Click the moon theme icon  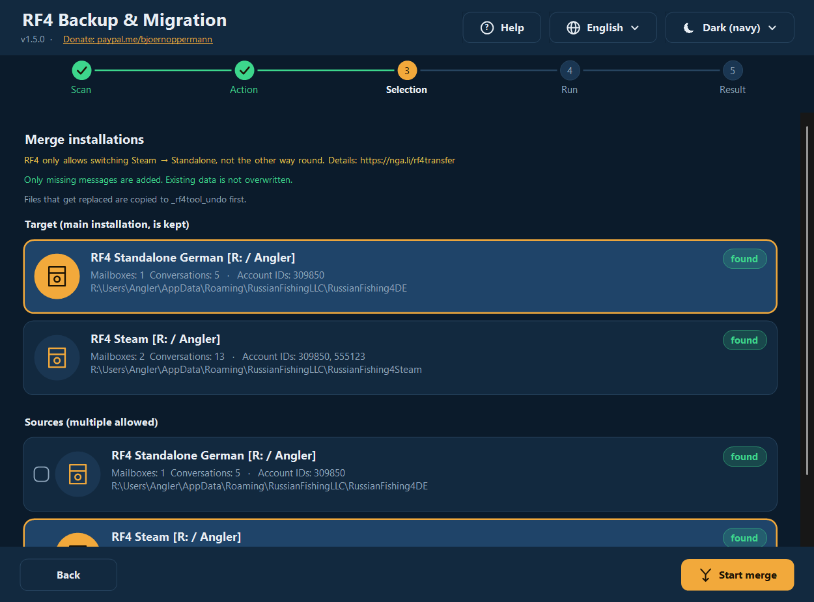[x=688, y=28]
